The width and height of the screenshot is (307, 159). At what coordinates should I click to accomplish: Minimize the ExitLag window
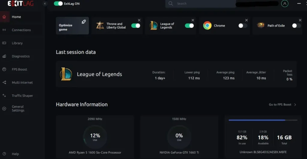299,4
